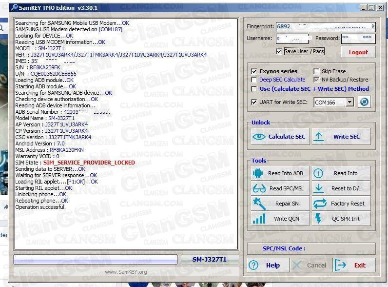Toggle the Exynos series checkbox
Screen dimensions: 388x287
[254, 71]
